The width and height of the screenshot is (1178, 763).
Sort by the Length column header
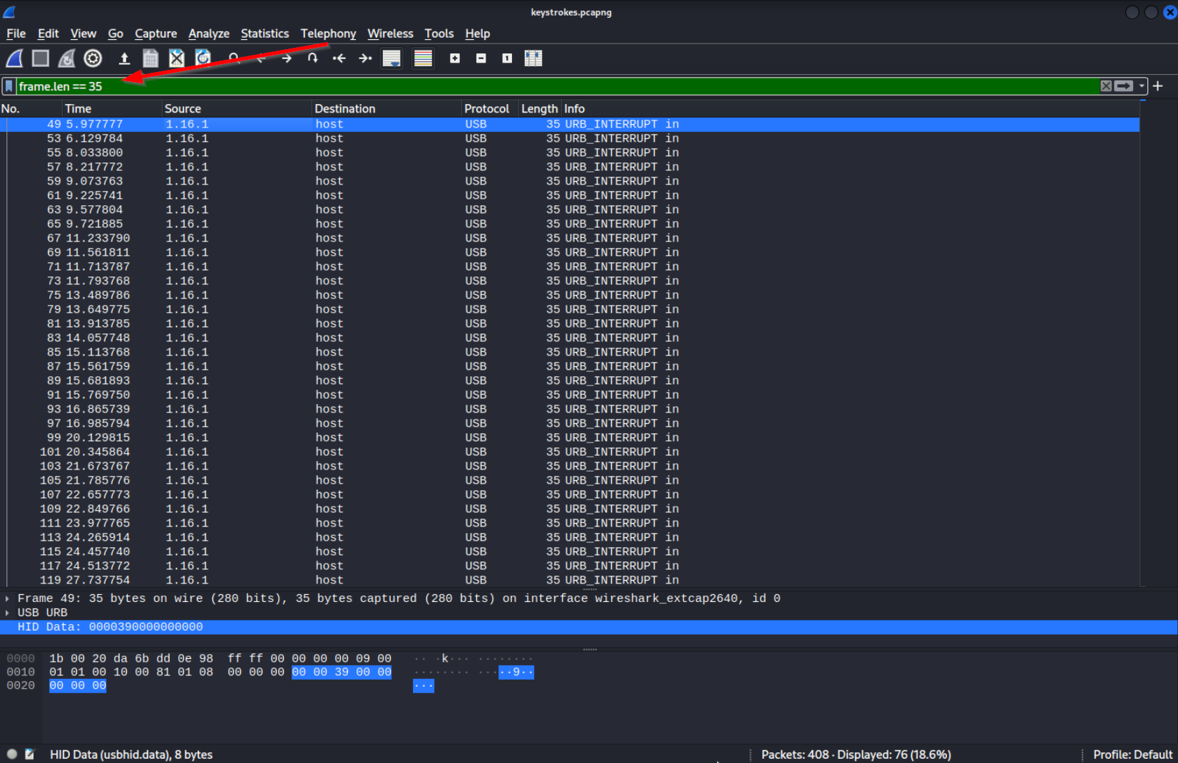[x=540, y=108]
